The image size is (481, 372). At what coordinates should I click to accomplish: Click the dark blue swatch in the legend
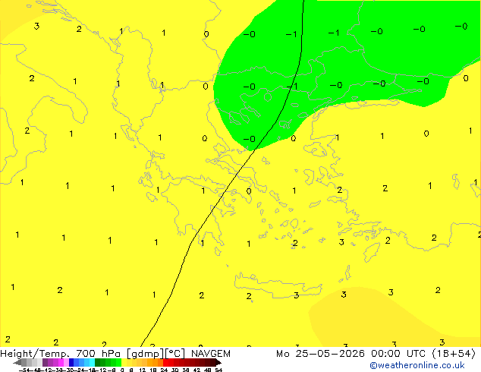tap(71, 363)
